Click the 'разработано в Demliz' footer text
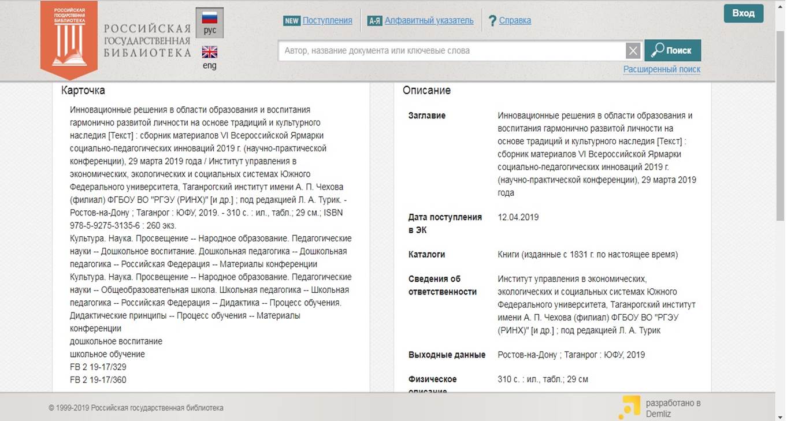The height and width of the screenshot is (421, 787). tap(673, 408)
